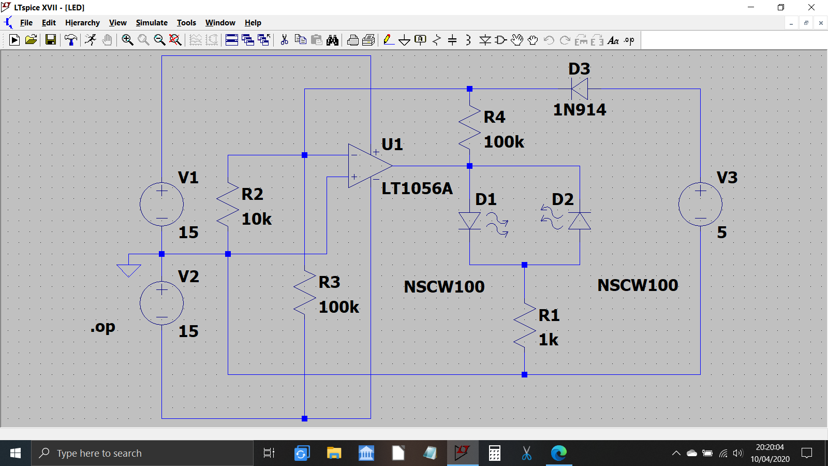
Task: Click the V3 voltage source symbol
Action: click(700, 204)
